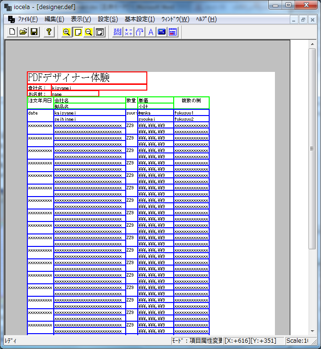Minimize the inner designer.def document window
The height and width of the screenshot is (349, 321).
(x=294, y=20)
